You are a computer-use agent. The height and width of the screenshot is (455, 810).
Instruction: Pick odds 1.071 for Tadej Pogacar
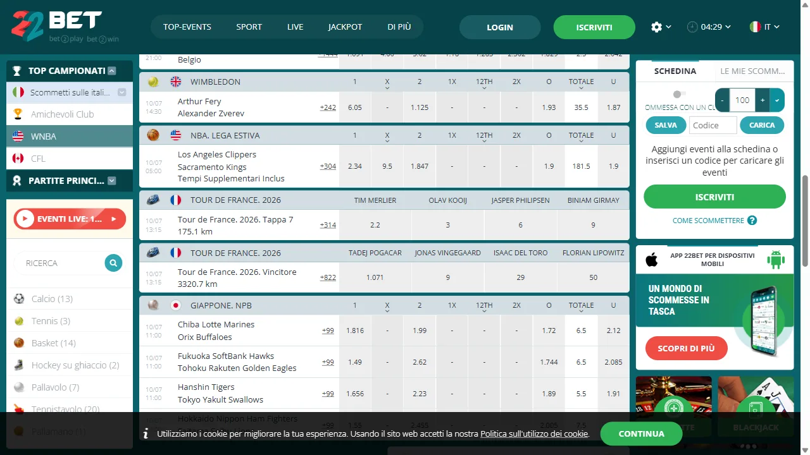click(x=375, y=277)
